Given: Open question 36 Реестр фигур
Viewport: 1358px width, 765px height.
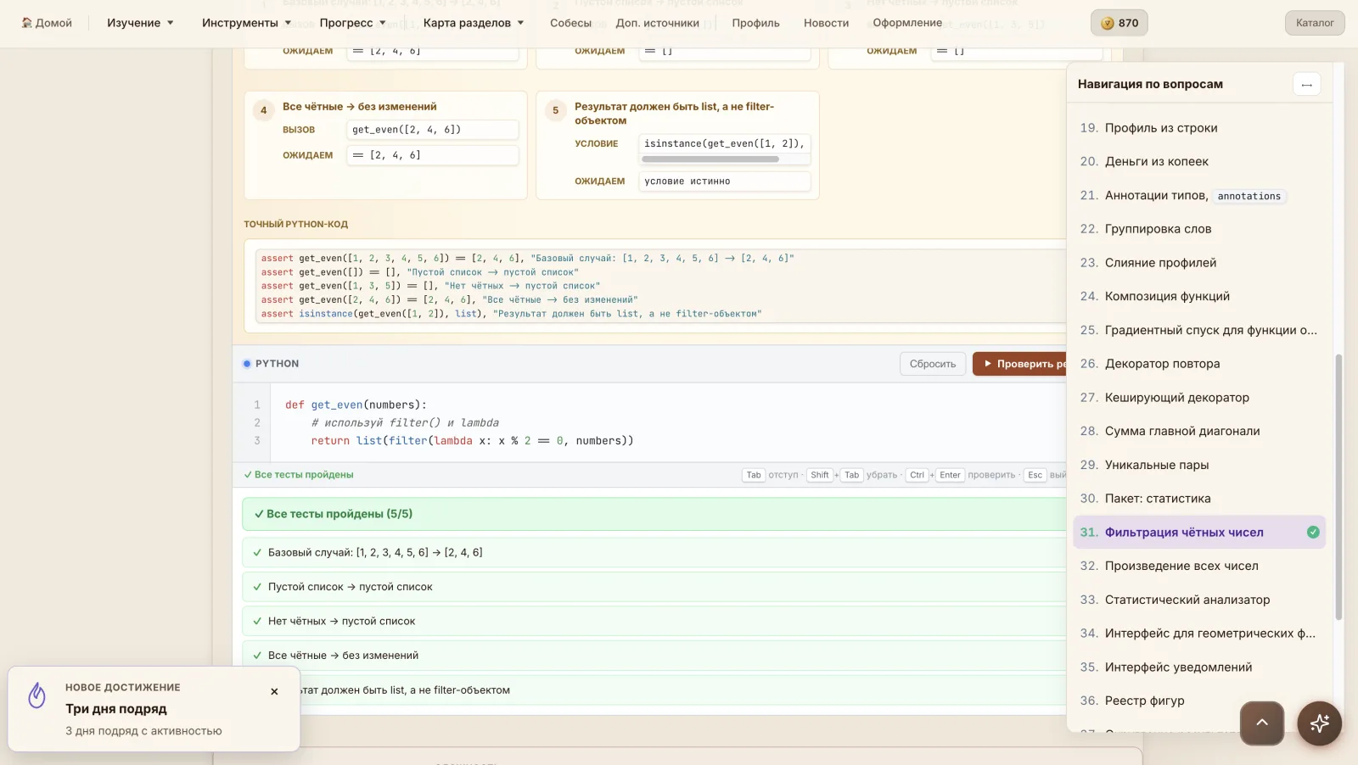Looking at the screenshot, I should 1198,701.
